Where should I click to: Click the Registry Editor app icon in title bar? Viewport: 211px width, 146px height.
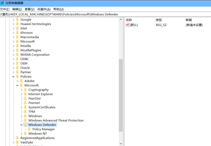[2, 3]
